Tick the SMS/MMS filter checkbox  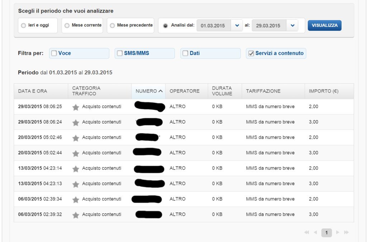[x=120, y=53]
